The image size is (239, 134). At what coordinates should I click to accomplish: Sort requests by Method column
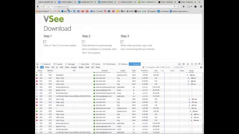coord(50,71)
